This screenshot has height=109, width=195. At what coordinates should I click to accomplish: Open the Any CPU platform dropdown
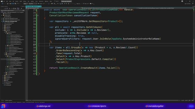click(33, 4)
